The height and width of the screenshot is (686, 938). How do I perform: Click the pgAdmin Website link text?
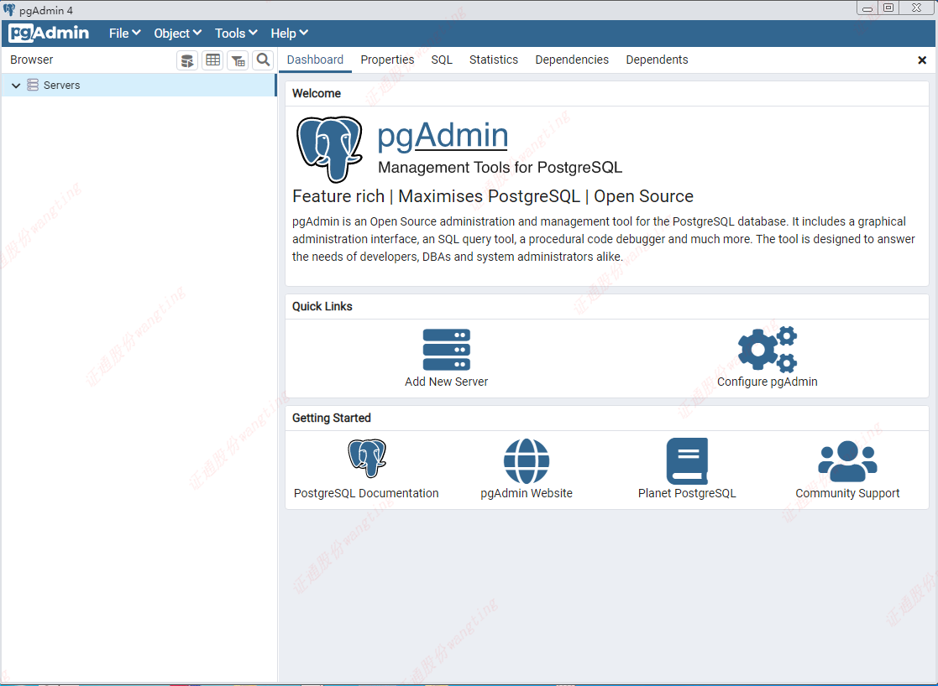tap(527, 494)
